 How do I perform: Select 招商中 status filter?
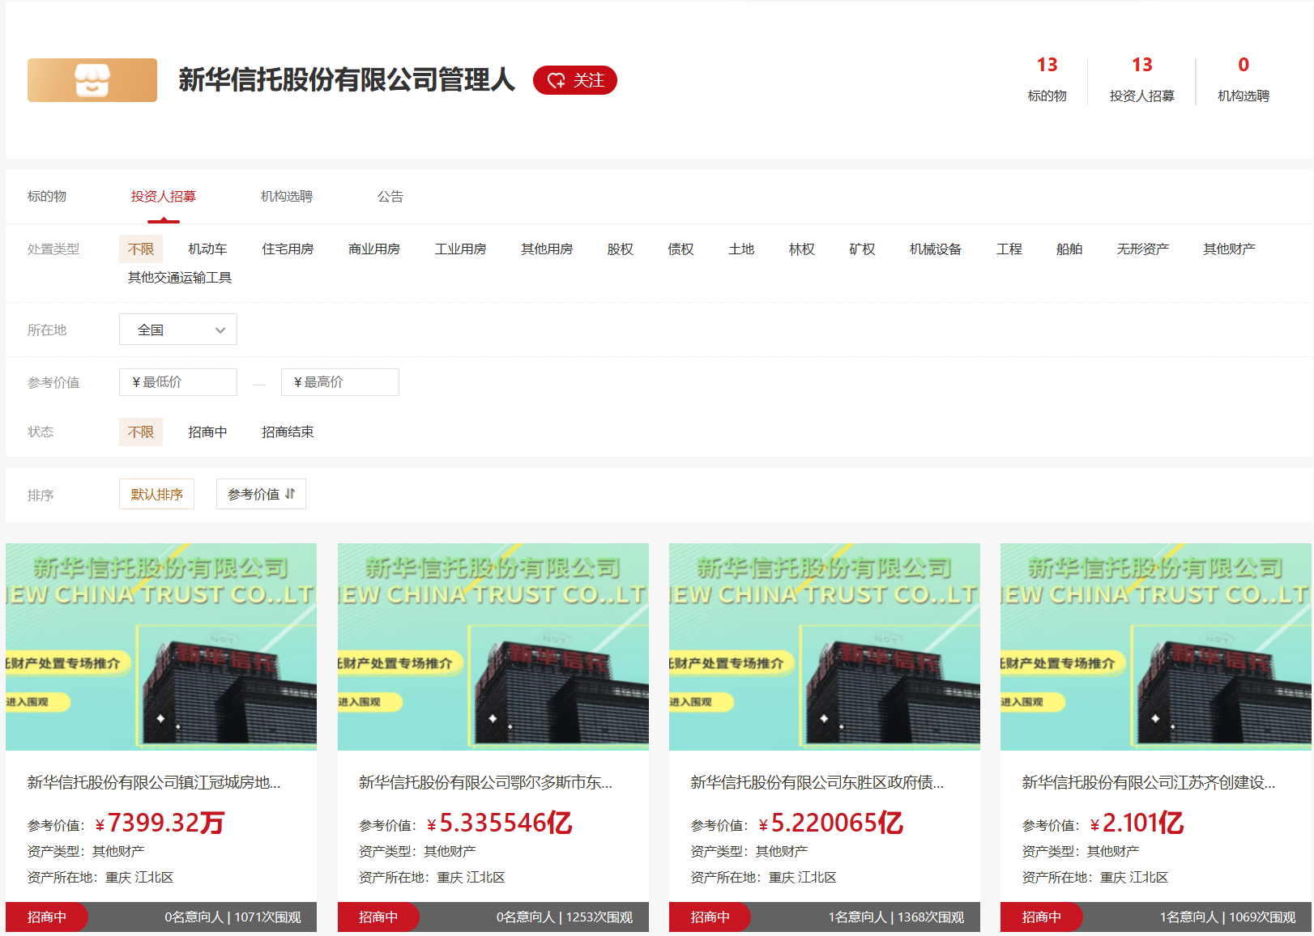(x=207, y=432)
